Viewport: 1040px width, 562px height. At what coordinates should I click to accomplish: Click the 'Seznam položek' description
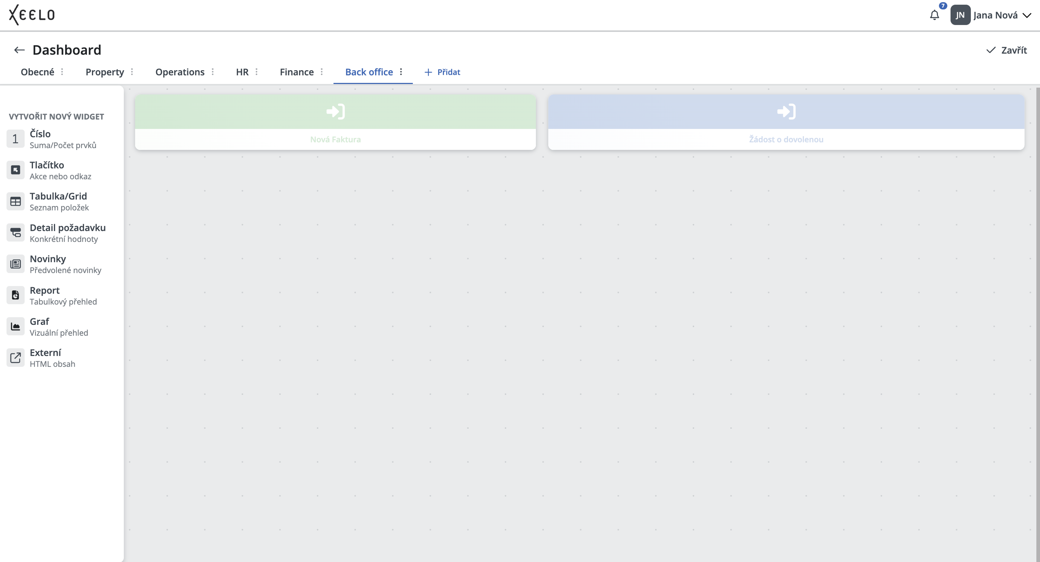[59, 207]
